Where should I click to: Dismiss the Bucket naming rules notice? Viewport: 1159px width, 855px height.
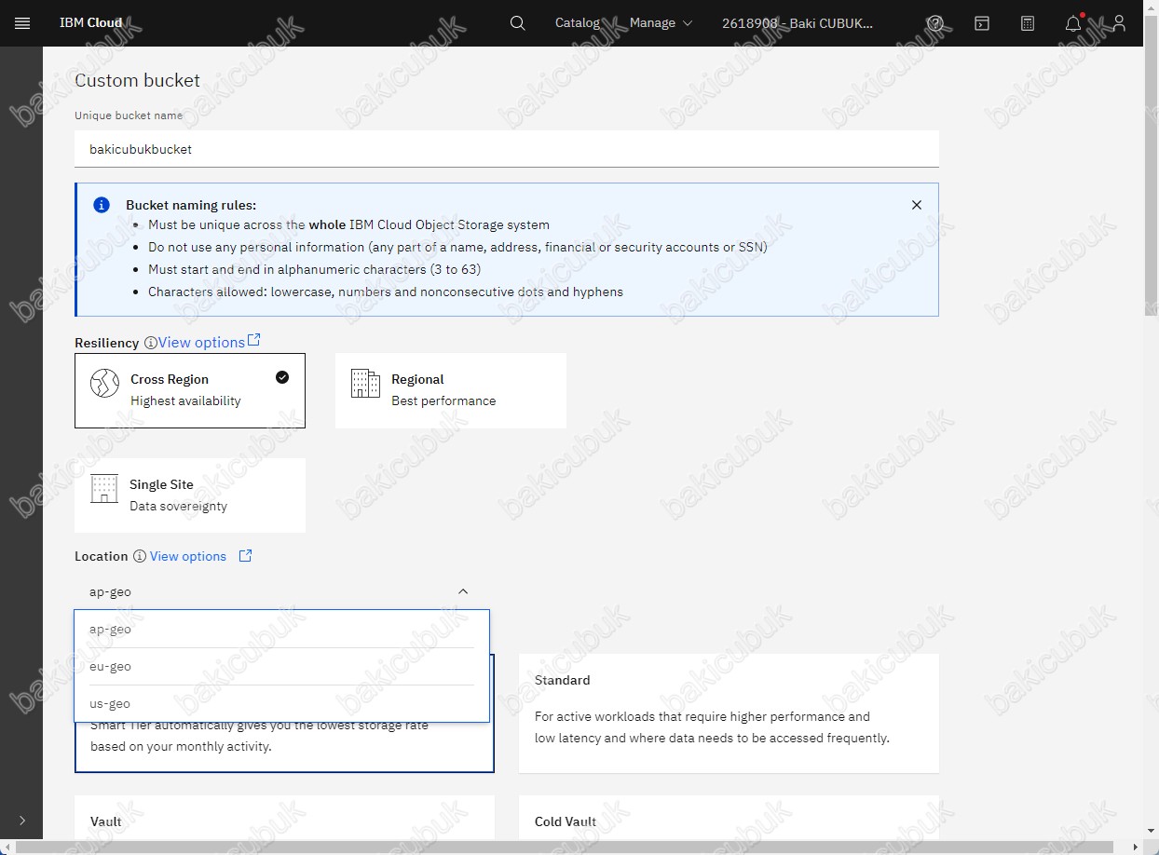pos(917,205)
